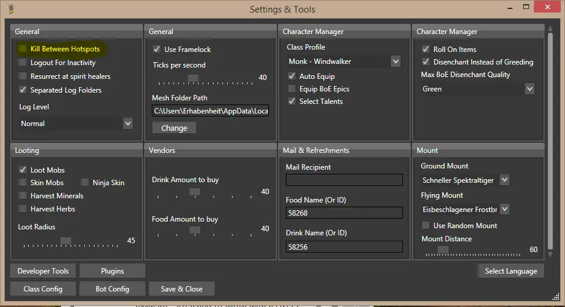Open the Select Language button
This screenshot has width=565, height=307.
[511, 271]
